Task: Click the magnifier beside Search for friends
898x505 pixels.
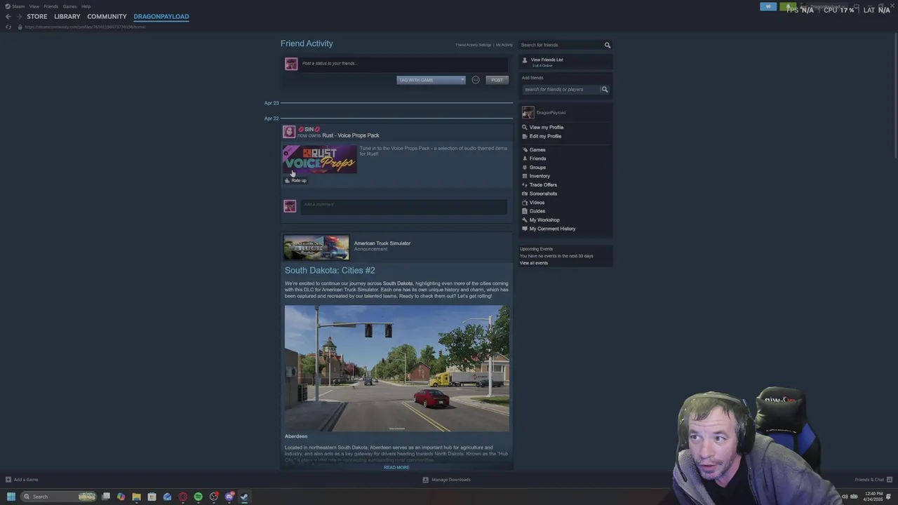Action: pyautogui.click(x=608, y=45)
